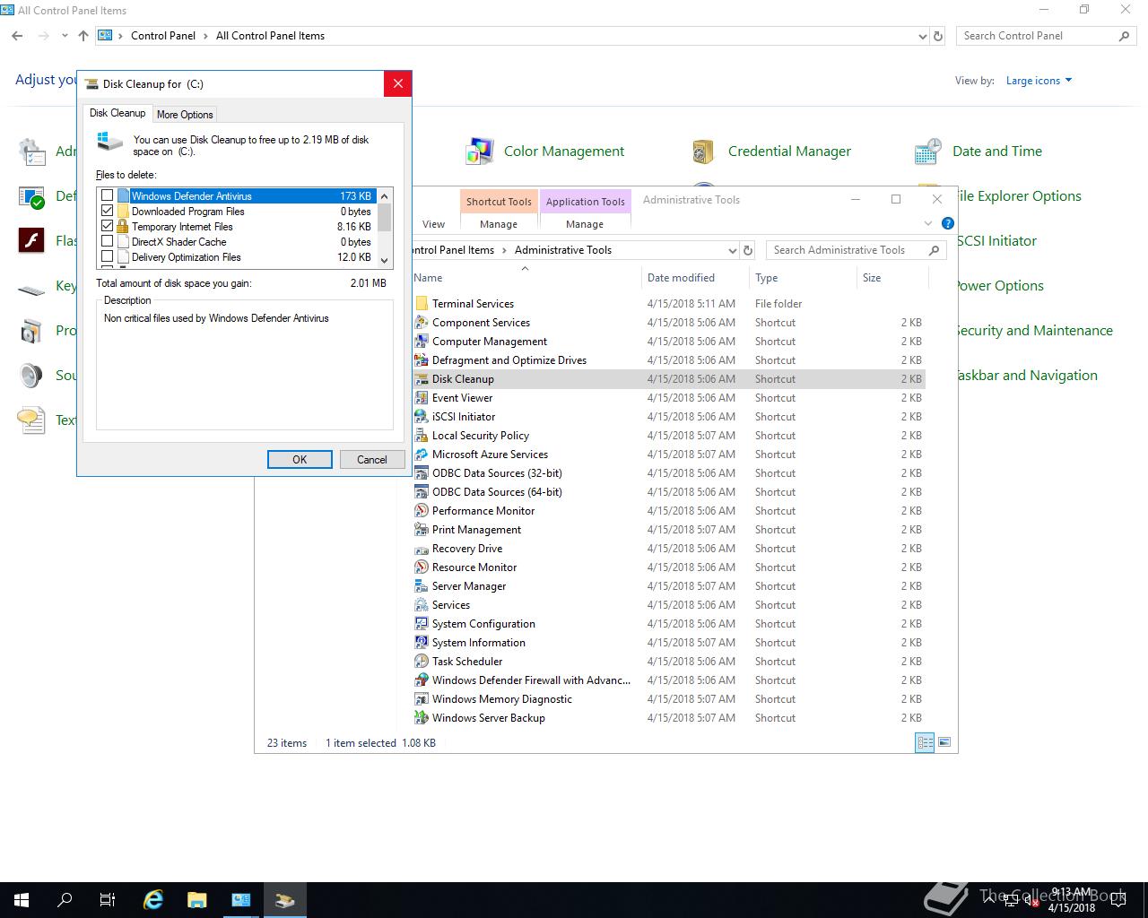
Task: Select the Microsoft Azure Services icon
Action: 422,455
